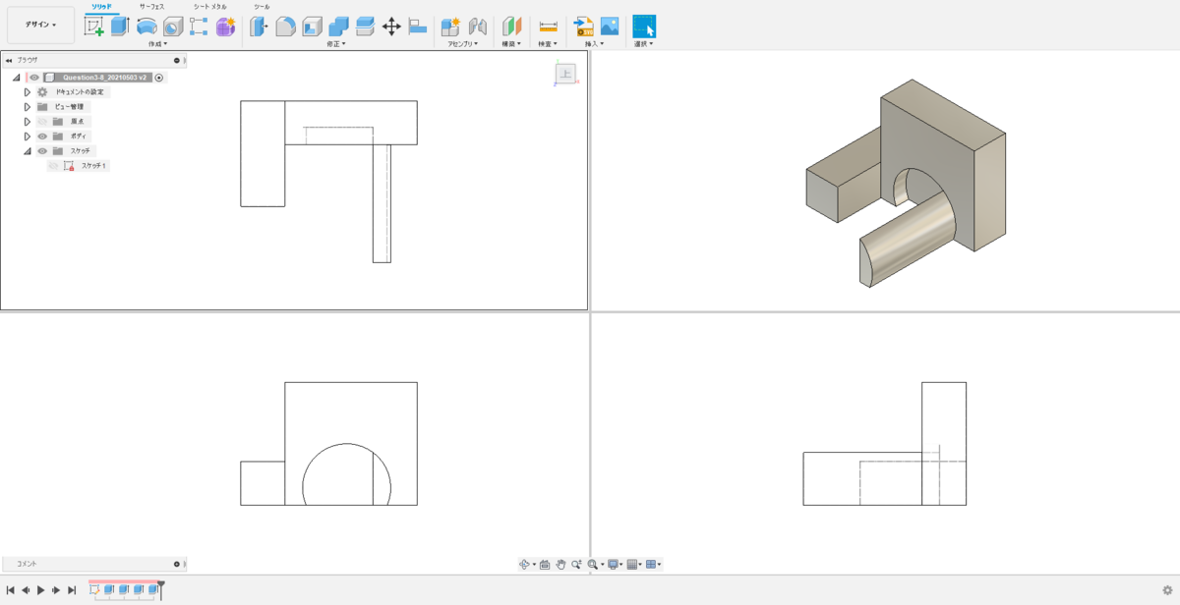Expand the コメント panel plus button

(177, 564)
